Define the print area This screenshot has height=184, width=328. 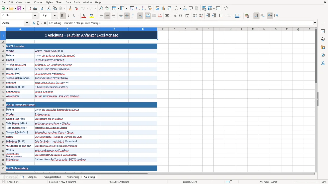coord(204,8)
